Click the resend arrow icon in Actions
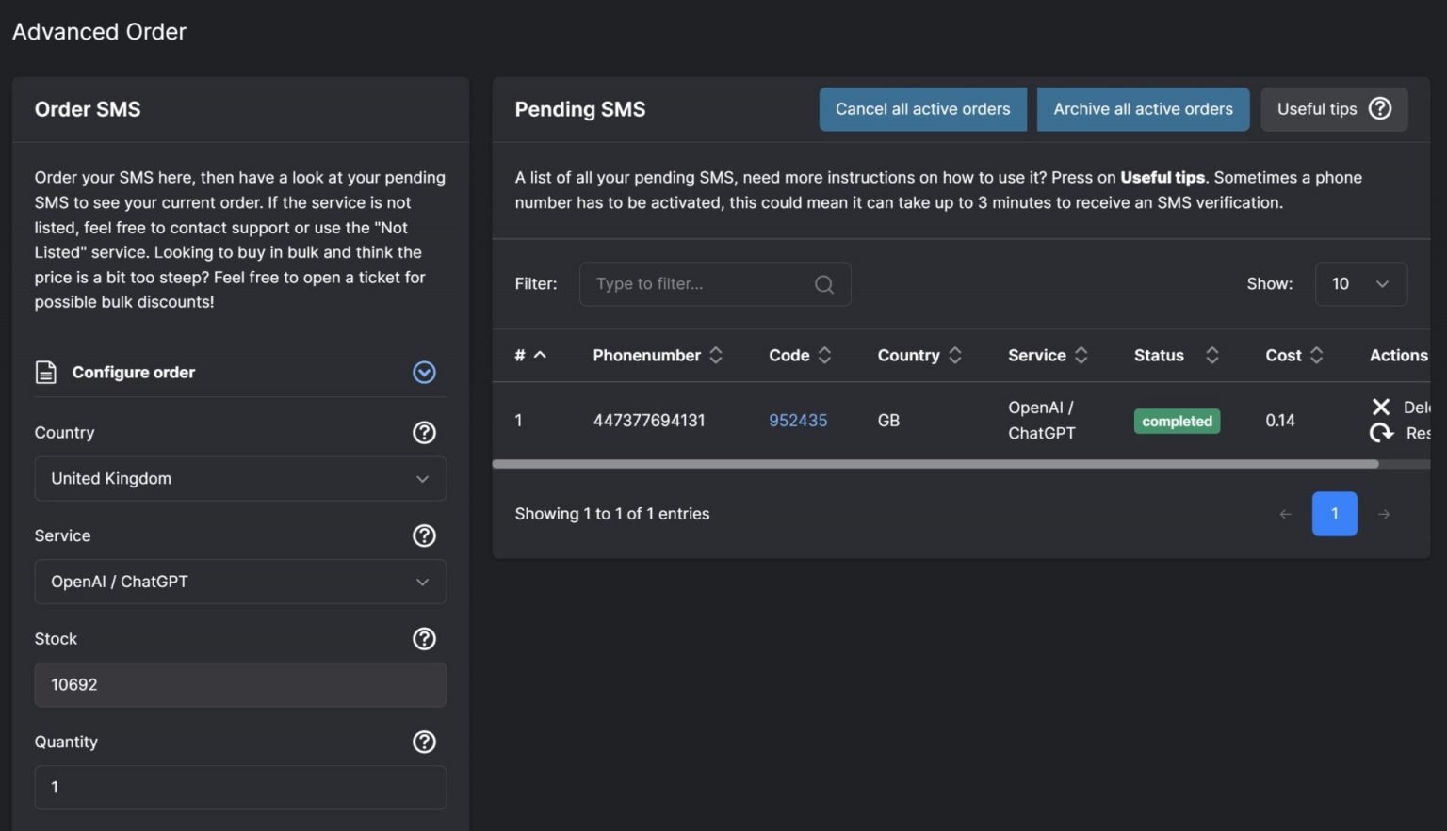This screenshot has height=831, width=1447. coord(1381,433)
